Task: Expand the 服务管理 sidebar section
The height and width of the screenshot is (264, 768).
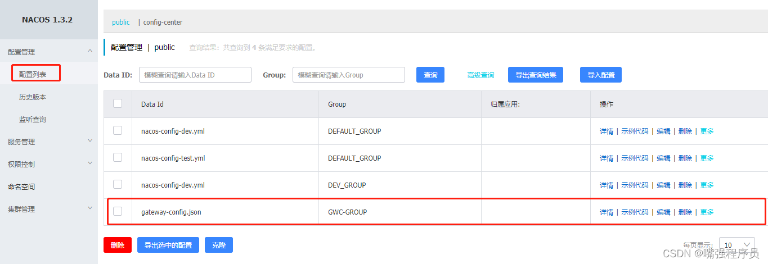Action: pyautogui.click(x=48, y=142)
